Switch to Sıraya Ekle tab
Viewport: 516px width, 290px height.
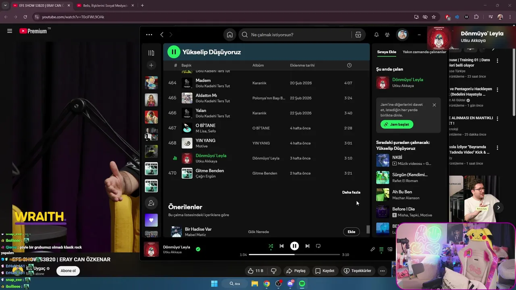(387, 52)
